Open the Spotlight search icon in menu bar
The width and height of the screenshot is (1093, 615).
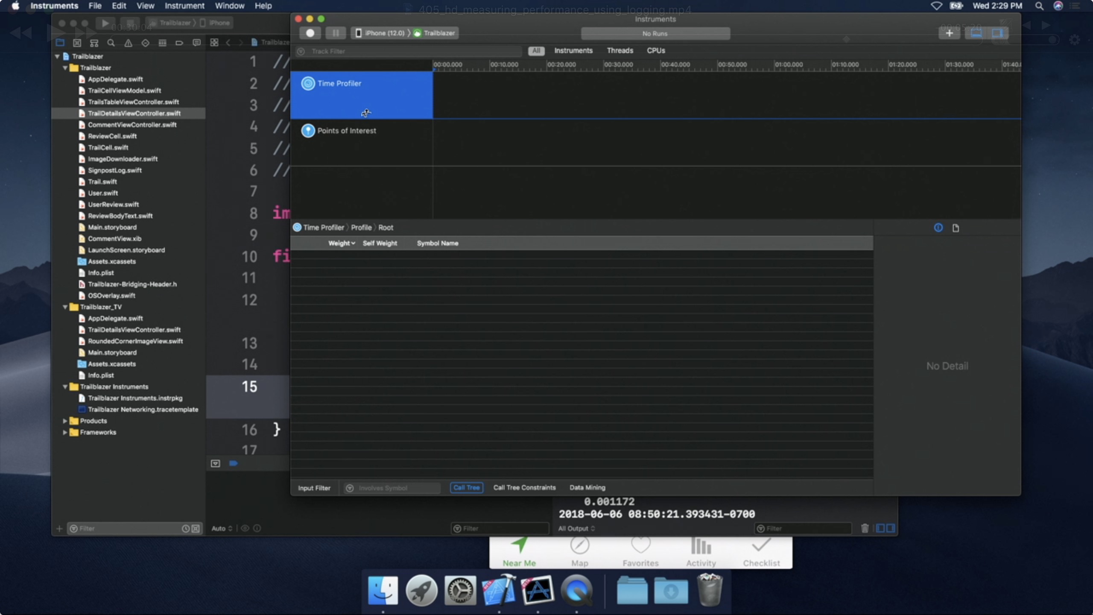pos(1039,6)
